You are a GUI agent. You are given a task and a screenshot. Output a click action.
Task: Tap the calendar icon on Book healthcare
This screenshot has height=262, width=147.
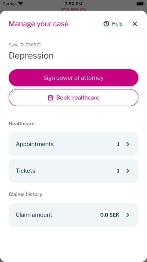click(51, 97)
